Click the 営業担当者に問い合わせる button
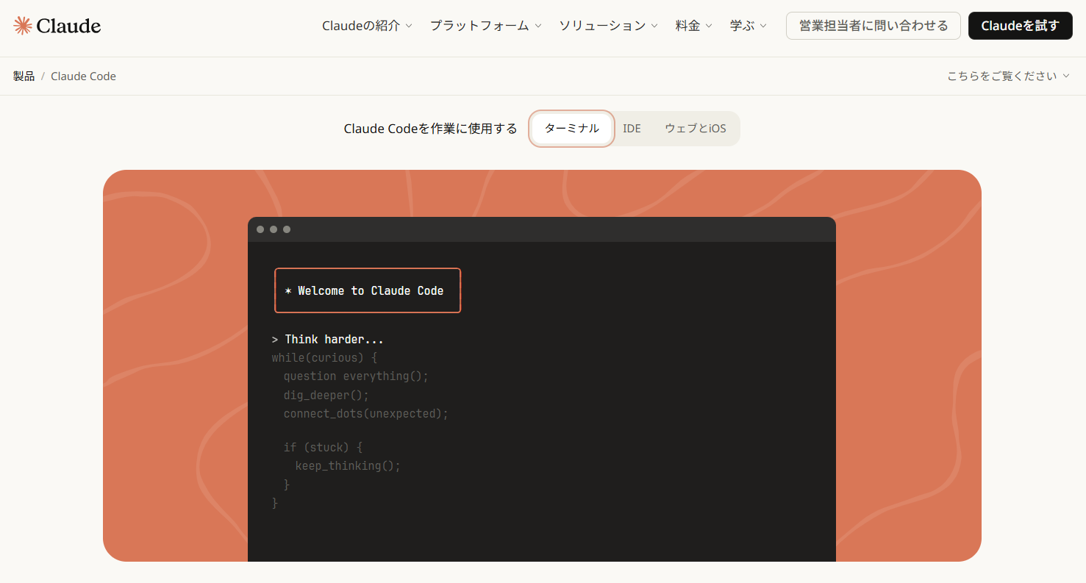 [x=873, y=25]
